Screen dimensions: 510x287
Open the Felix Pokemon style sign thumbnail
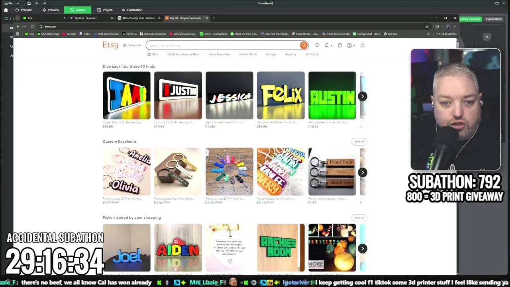click(x=281, y=95)
